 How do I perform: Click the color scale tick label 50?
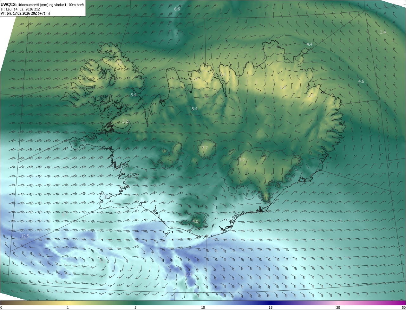point(403,307)
